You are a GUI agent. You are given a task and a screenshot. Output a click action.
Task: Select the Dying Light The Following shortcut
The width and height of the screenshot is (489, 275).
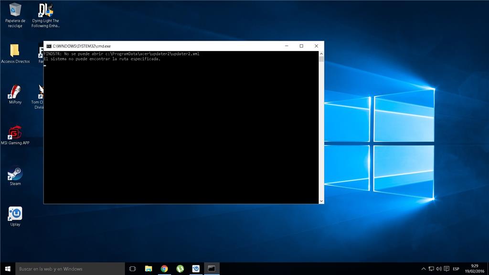coord(45,11)
